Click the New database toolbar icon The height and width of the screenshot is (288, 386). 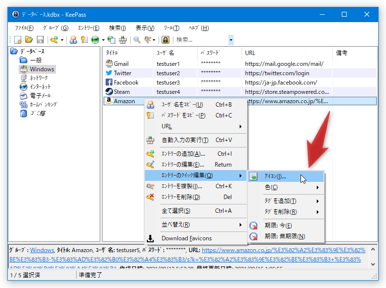coord(18,40)
